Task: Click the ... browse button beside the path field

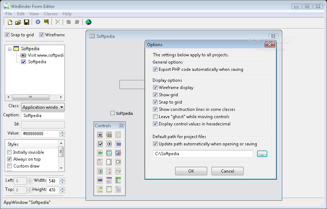Action: 262,154
